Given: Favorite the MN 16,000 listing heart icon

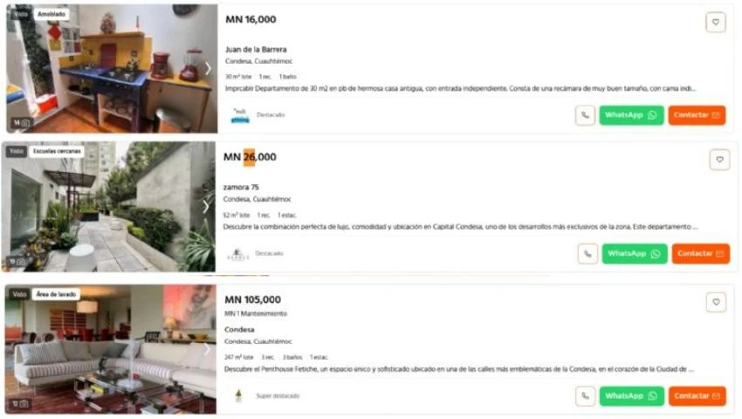Looking at the screenshot, I should pos(716,22).
